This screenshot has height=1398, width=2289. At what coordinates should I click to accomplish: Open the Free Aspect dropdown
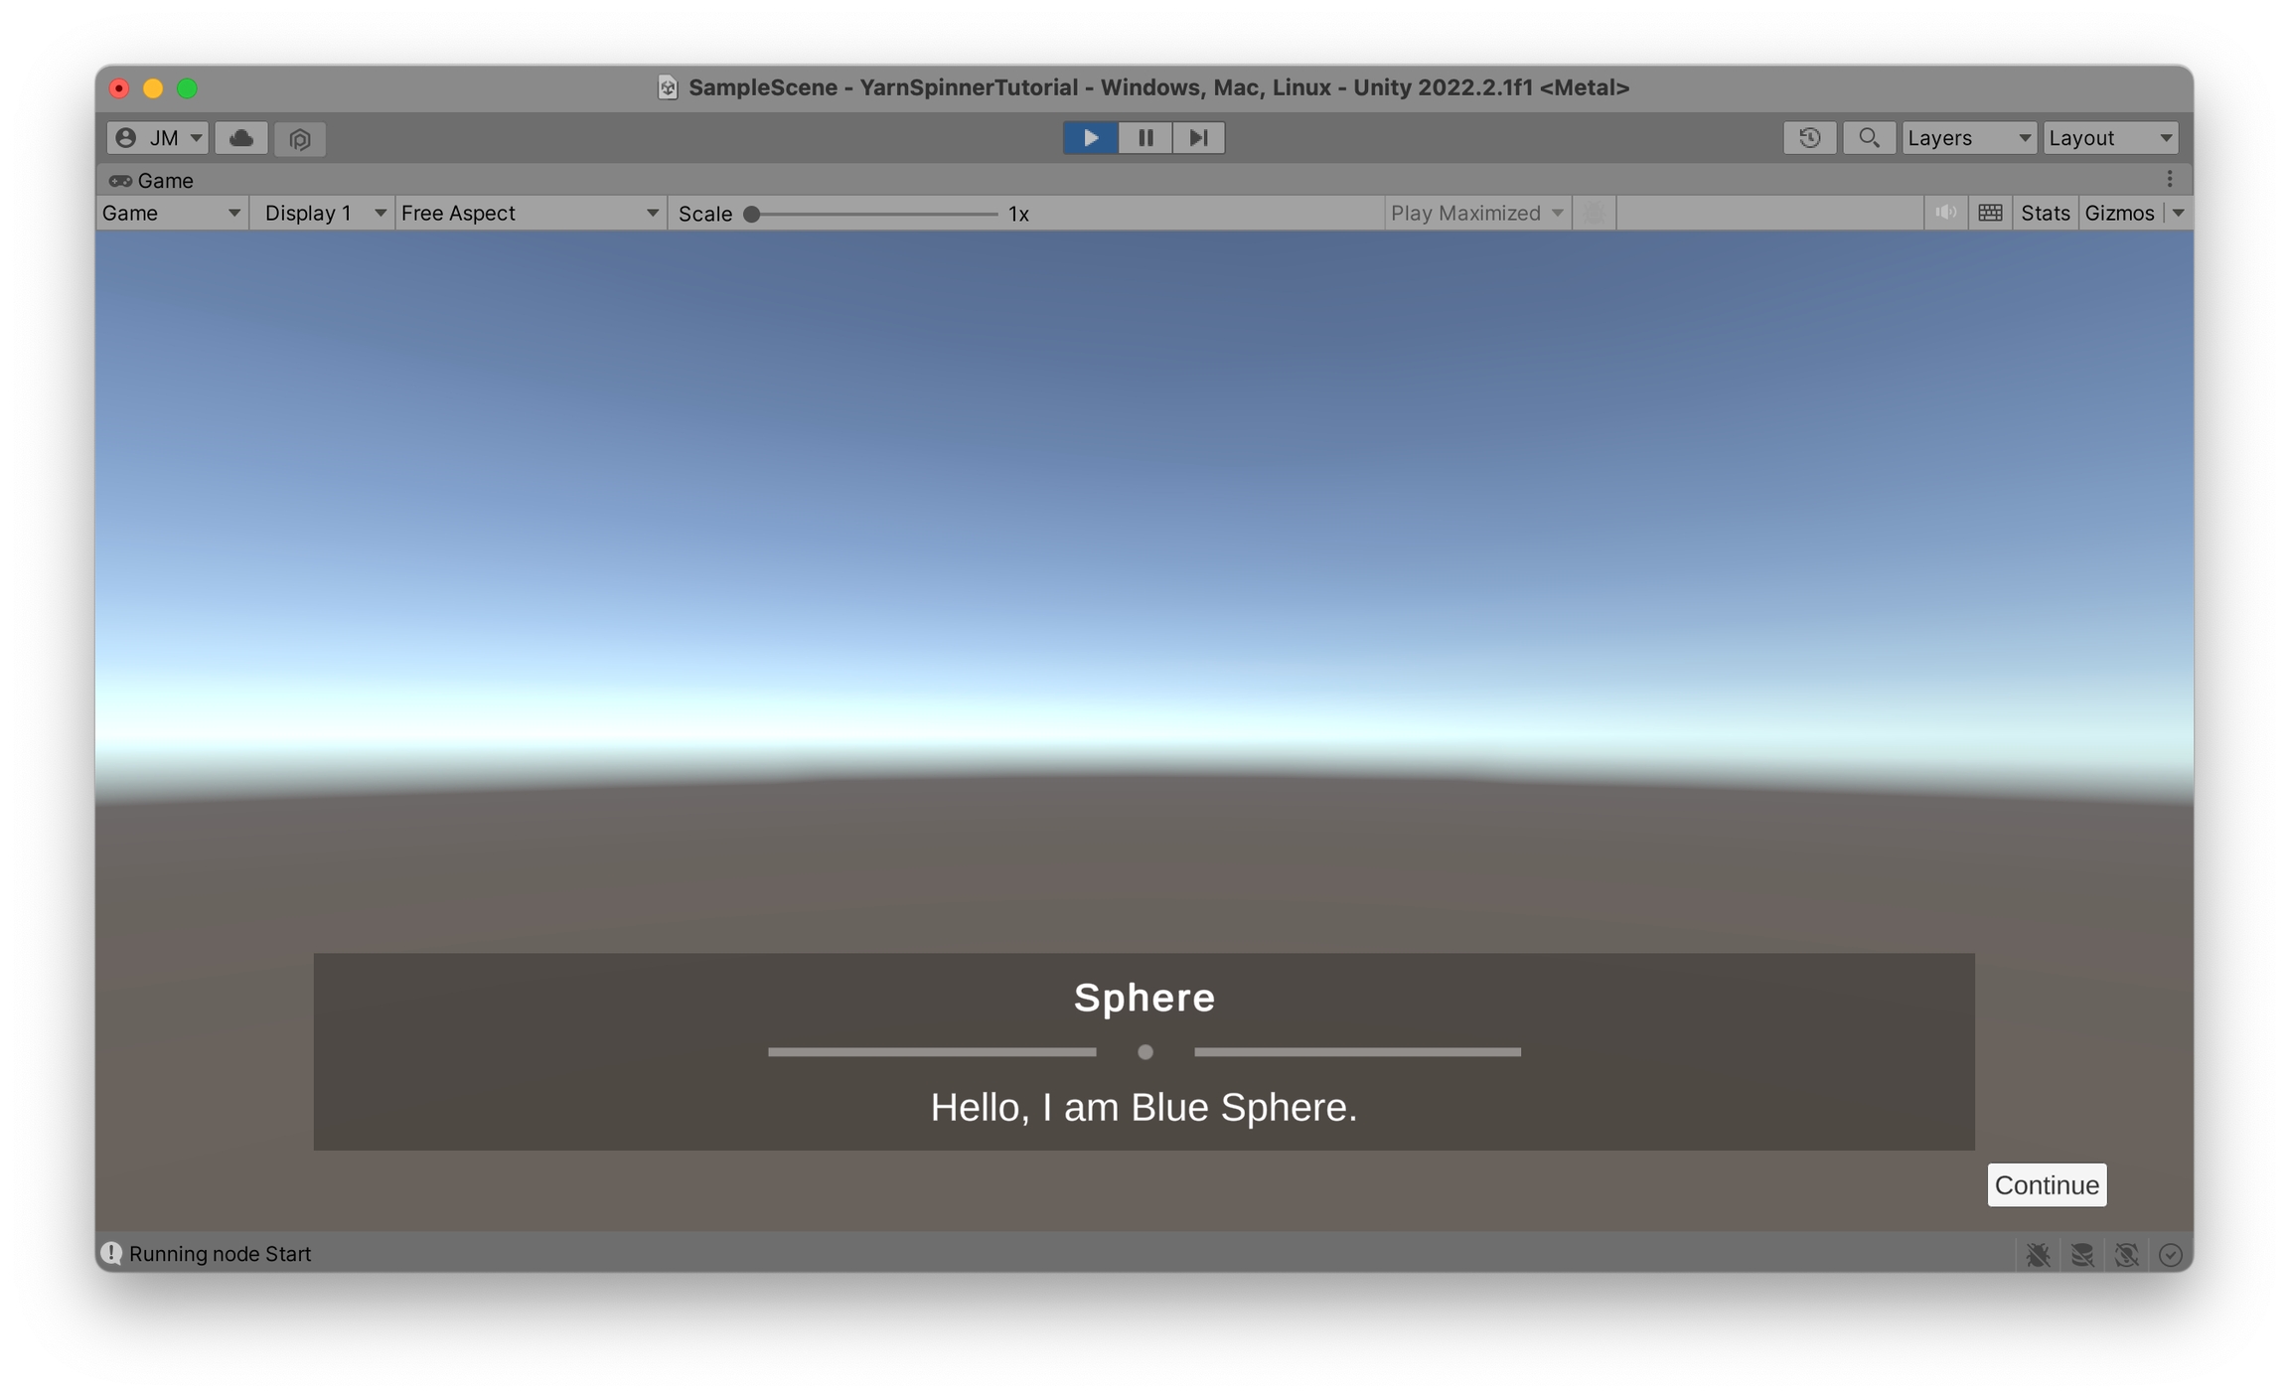tap(529, 213)
